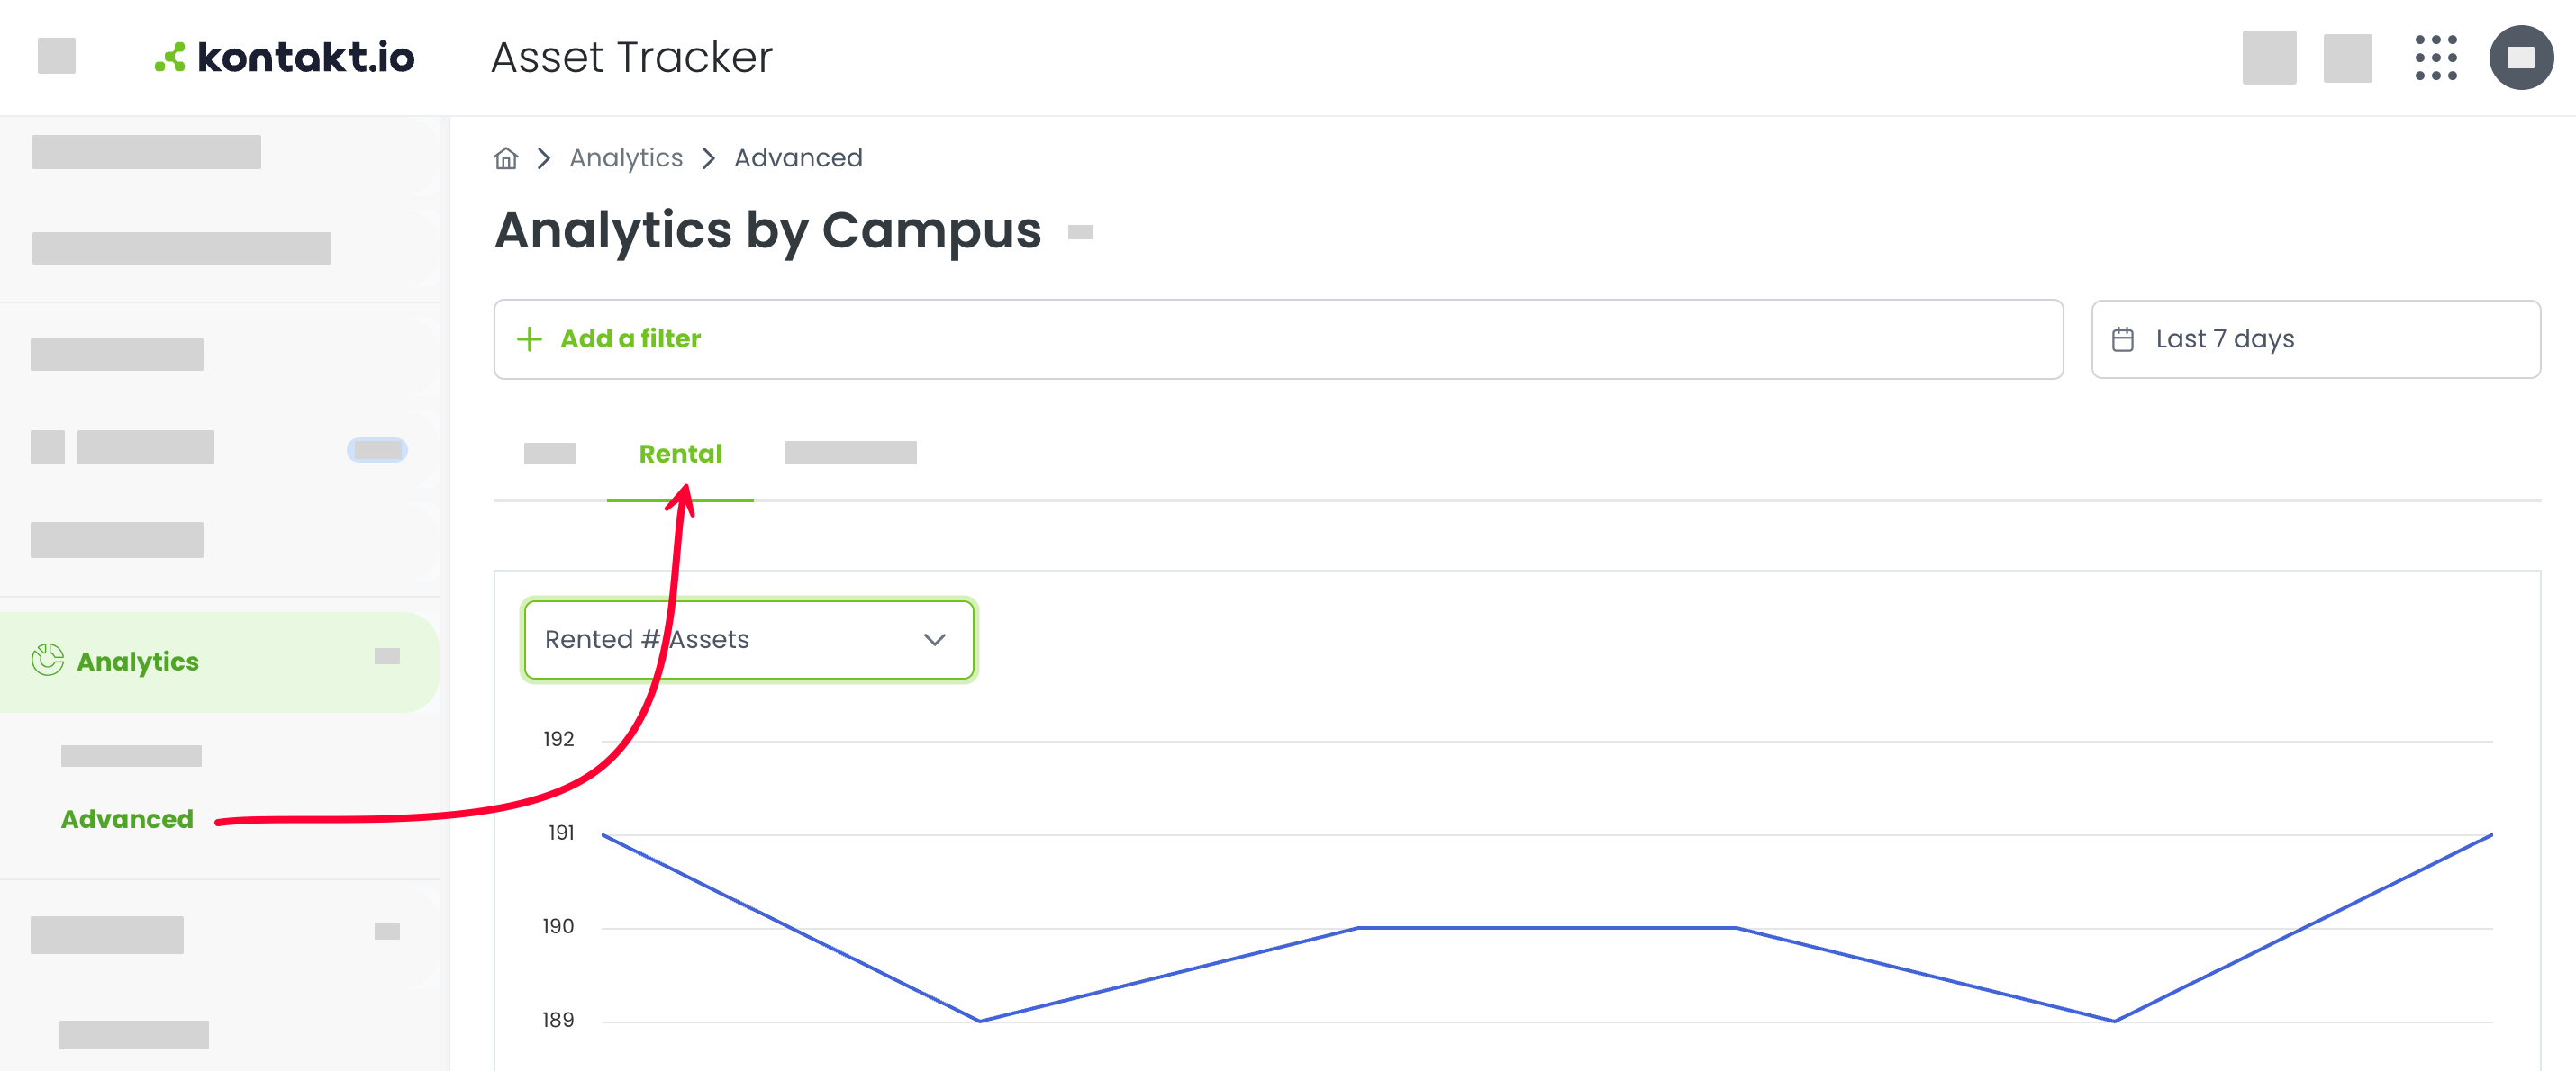Toggle the hamburger menu in header

click(56, 56)
